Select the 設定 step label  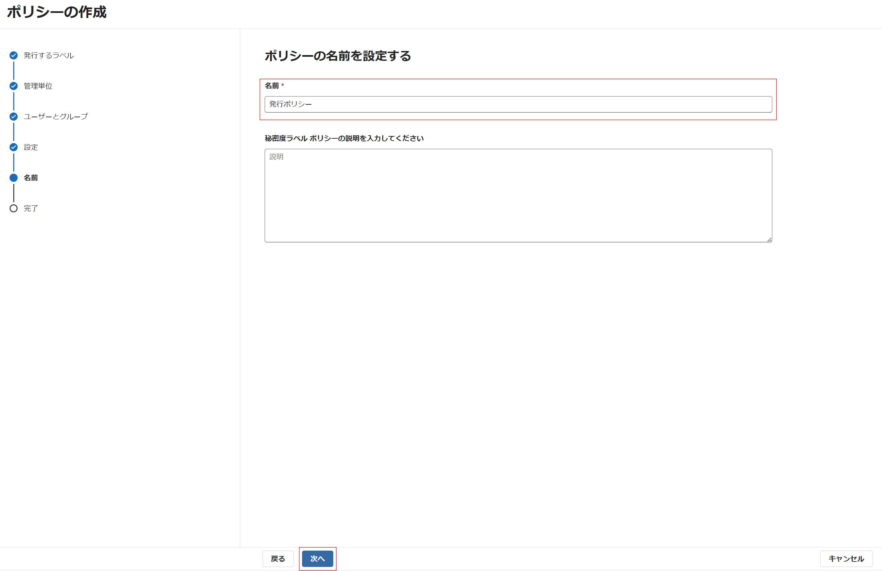[31, 147]
